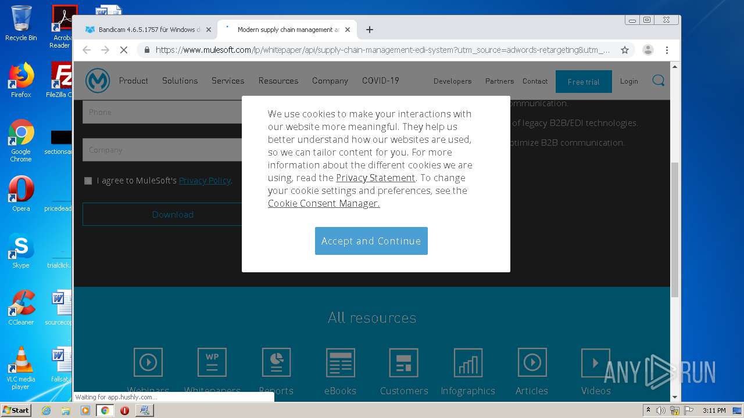Click the scrollbar down arrow
The height and width of the screenshot is (418, 744).
point(675,397)
